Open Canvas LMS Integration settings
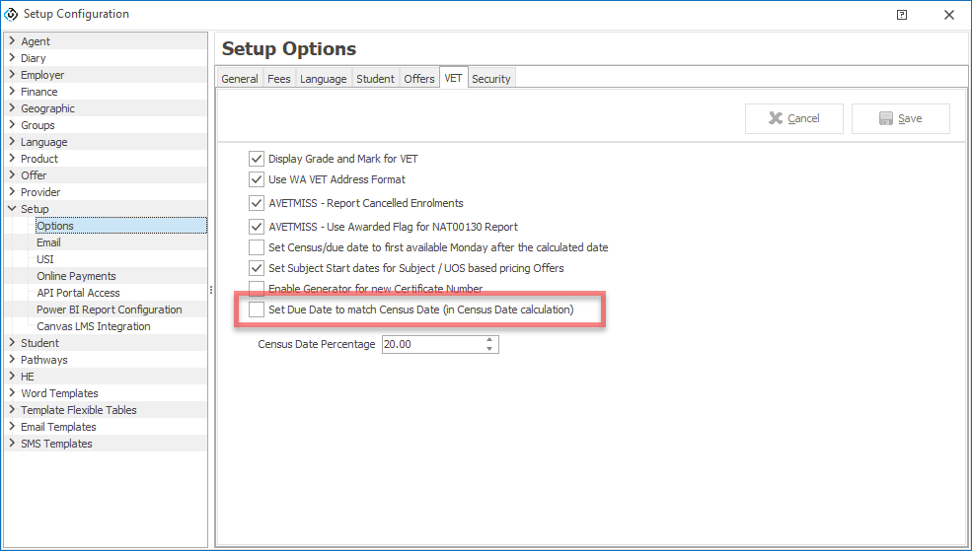The height and width of the screenshot is (551, 972). (x=94, y=326)
